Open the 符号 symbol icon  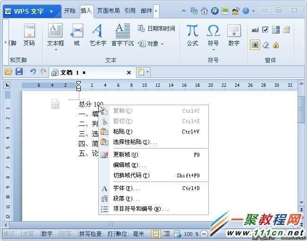click(213, 35)
